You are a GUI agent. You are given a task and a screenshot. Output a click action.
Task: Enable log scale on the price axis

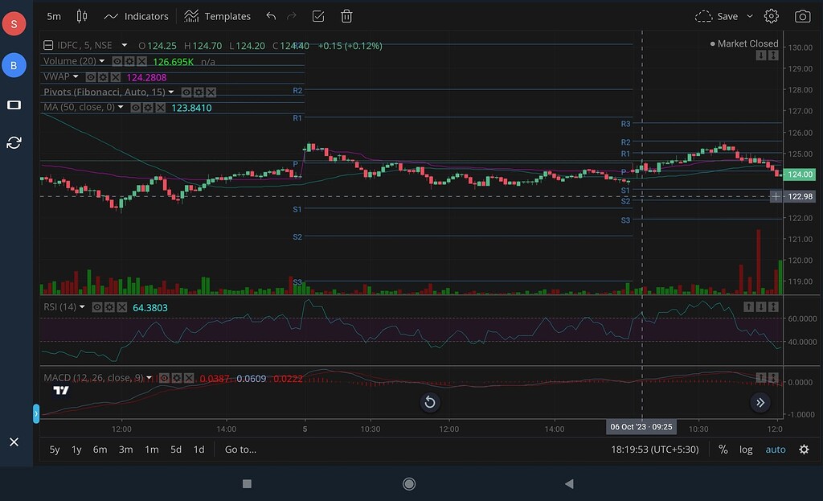[x=745, y=450]
